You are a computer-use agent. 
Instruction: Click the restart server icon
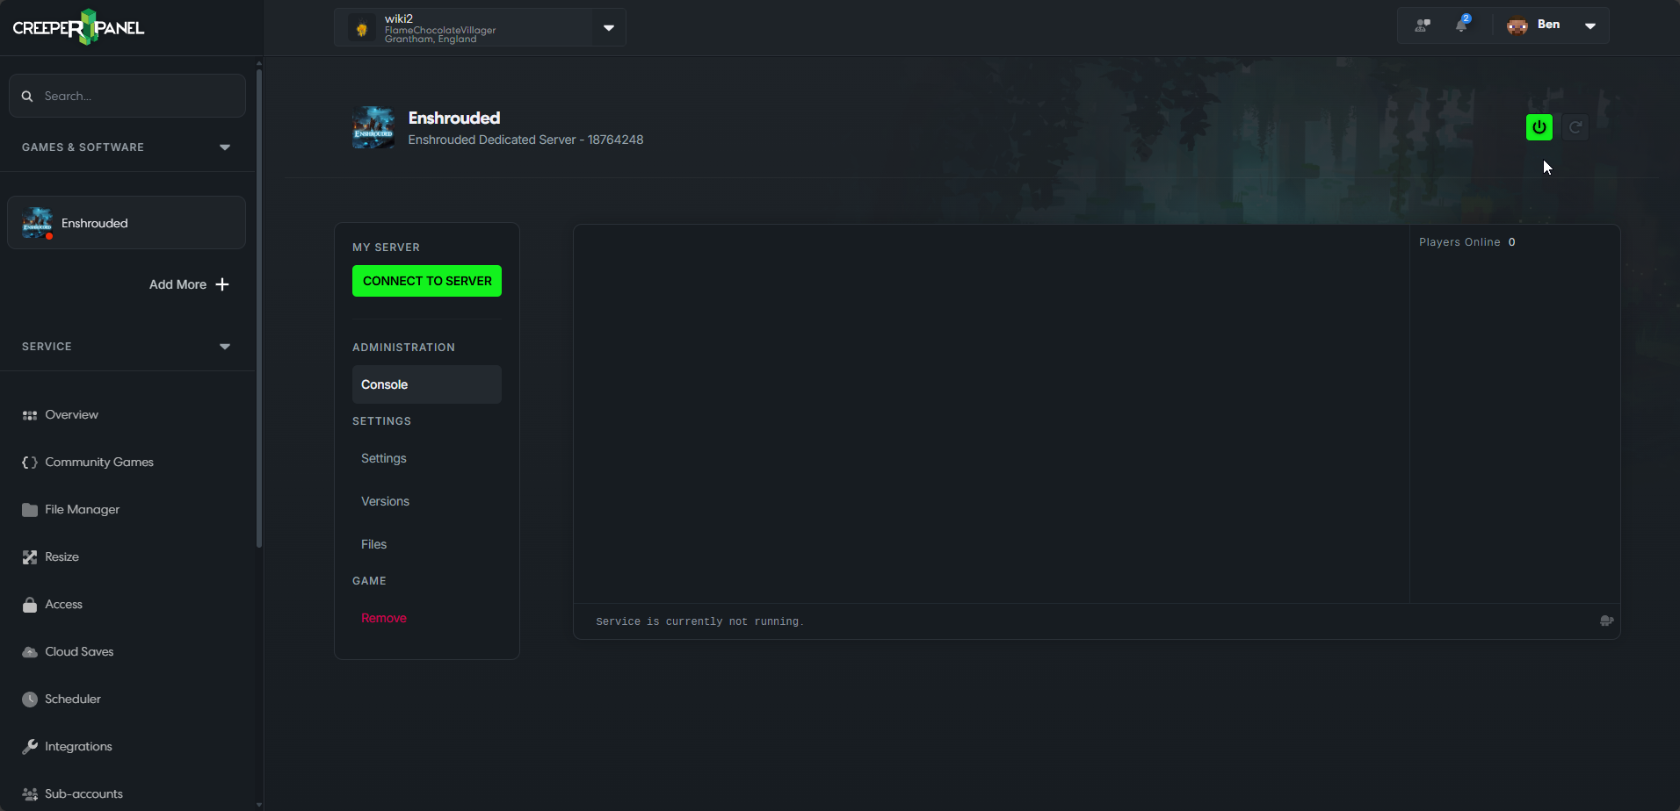(x=1575, y=127)
